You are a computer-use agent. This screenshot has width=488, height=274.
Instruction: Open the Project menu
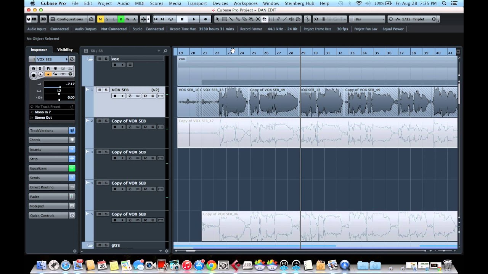(104, 3)
